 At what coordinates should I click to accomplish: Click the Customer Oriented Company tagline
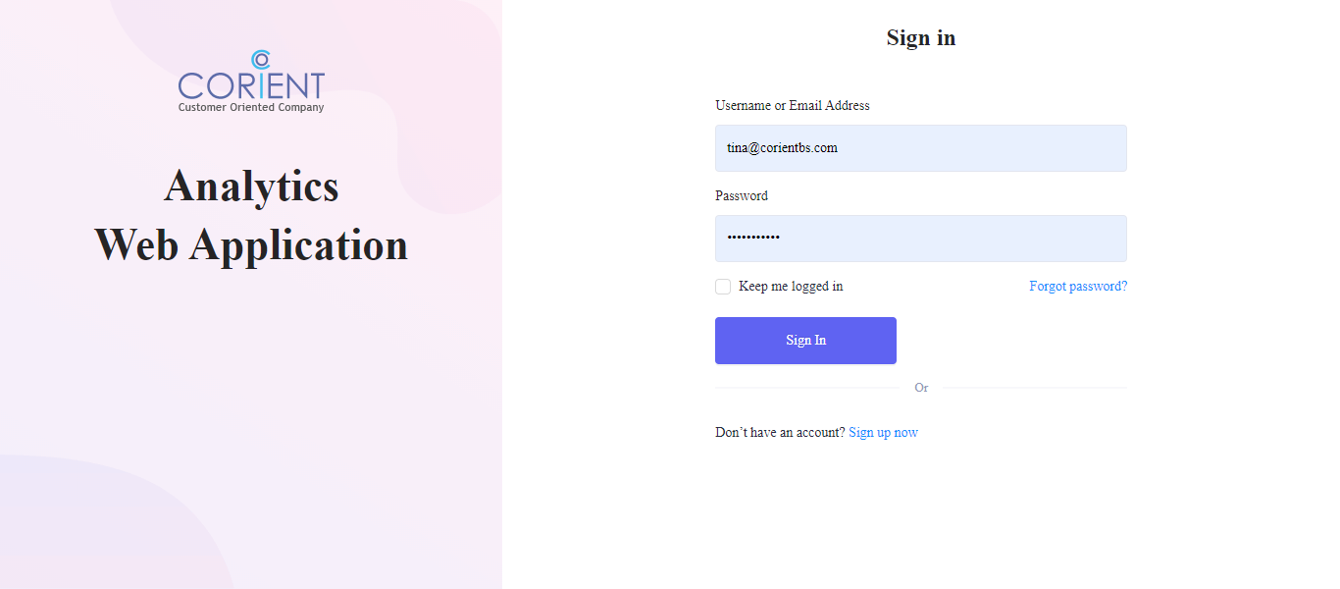251,108
